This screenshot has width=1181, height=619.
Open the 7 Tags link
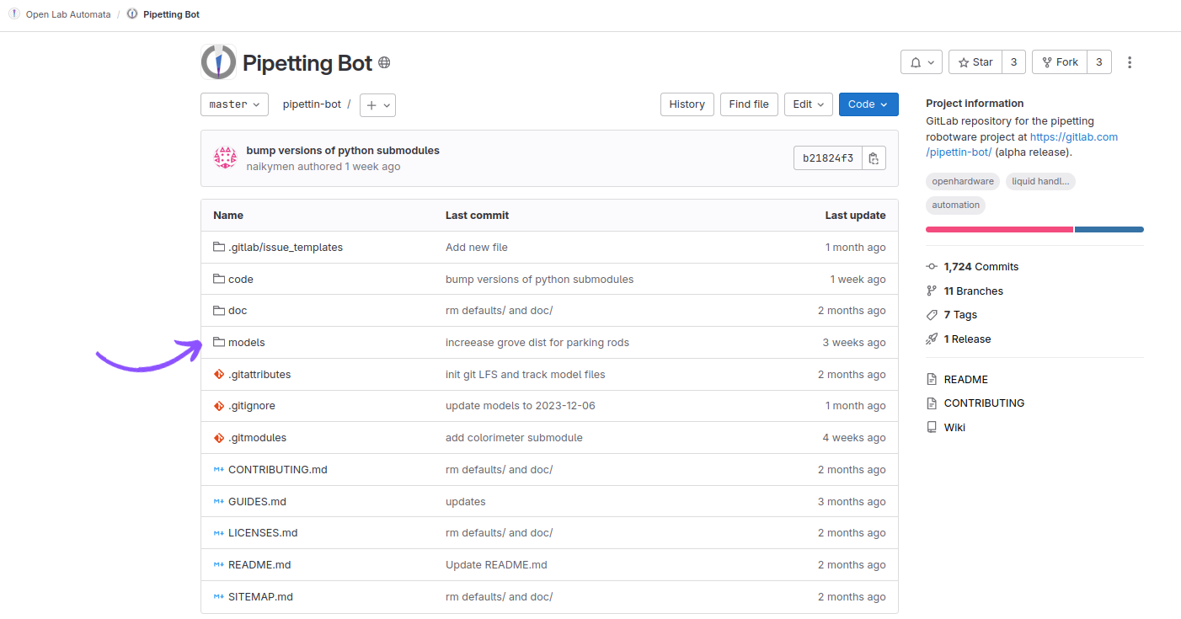click(960, 315)
